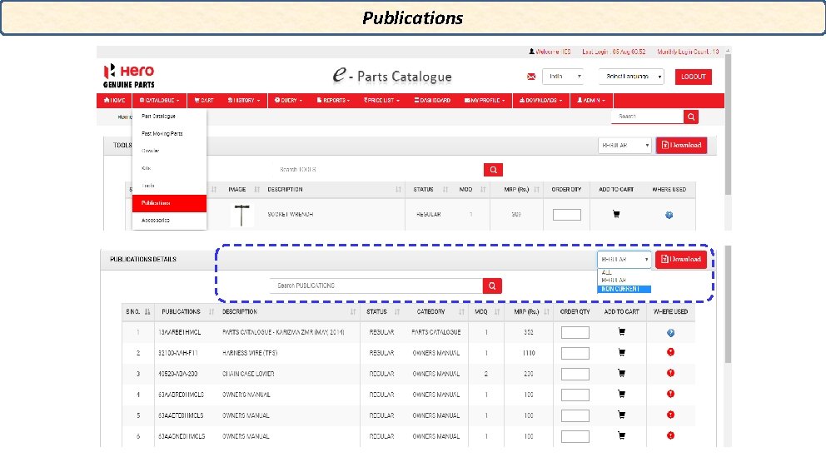Click order quantity box for HARNESS WIRE (TFS)
Image resolution: width=826 pixels, height=472 pixels.
(575, 354)
